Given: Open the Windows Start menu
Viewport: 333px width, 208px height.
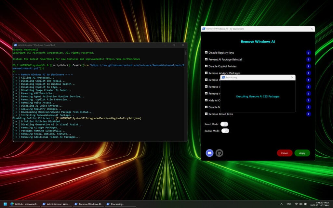Looking at the screenshot, I should [5, 204].
